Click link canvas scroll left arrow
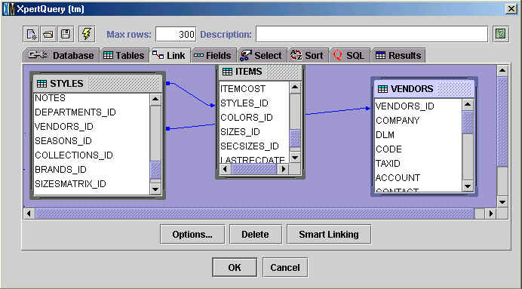Viewport: 522px width, 289px height. (29, 214)
